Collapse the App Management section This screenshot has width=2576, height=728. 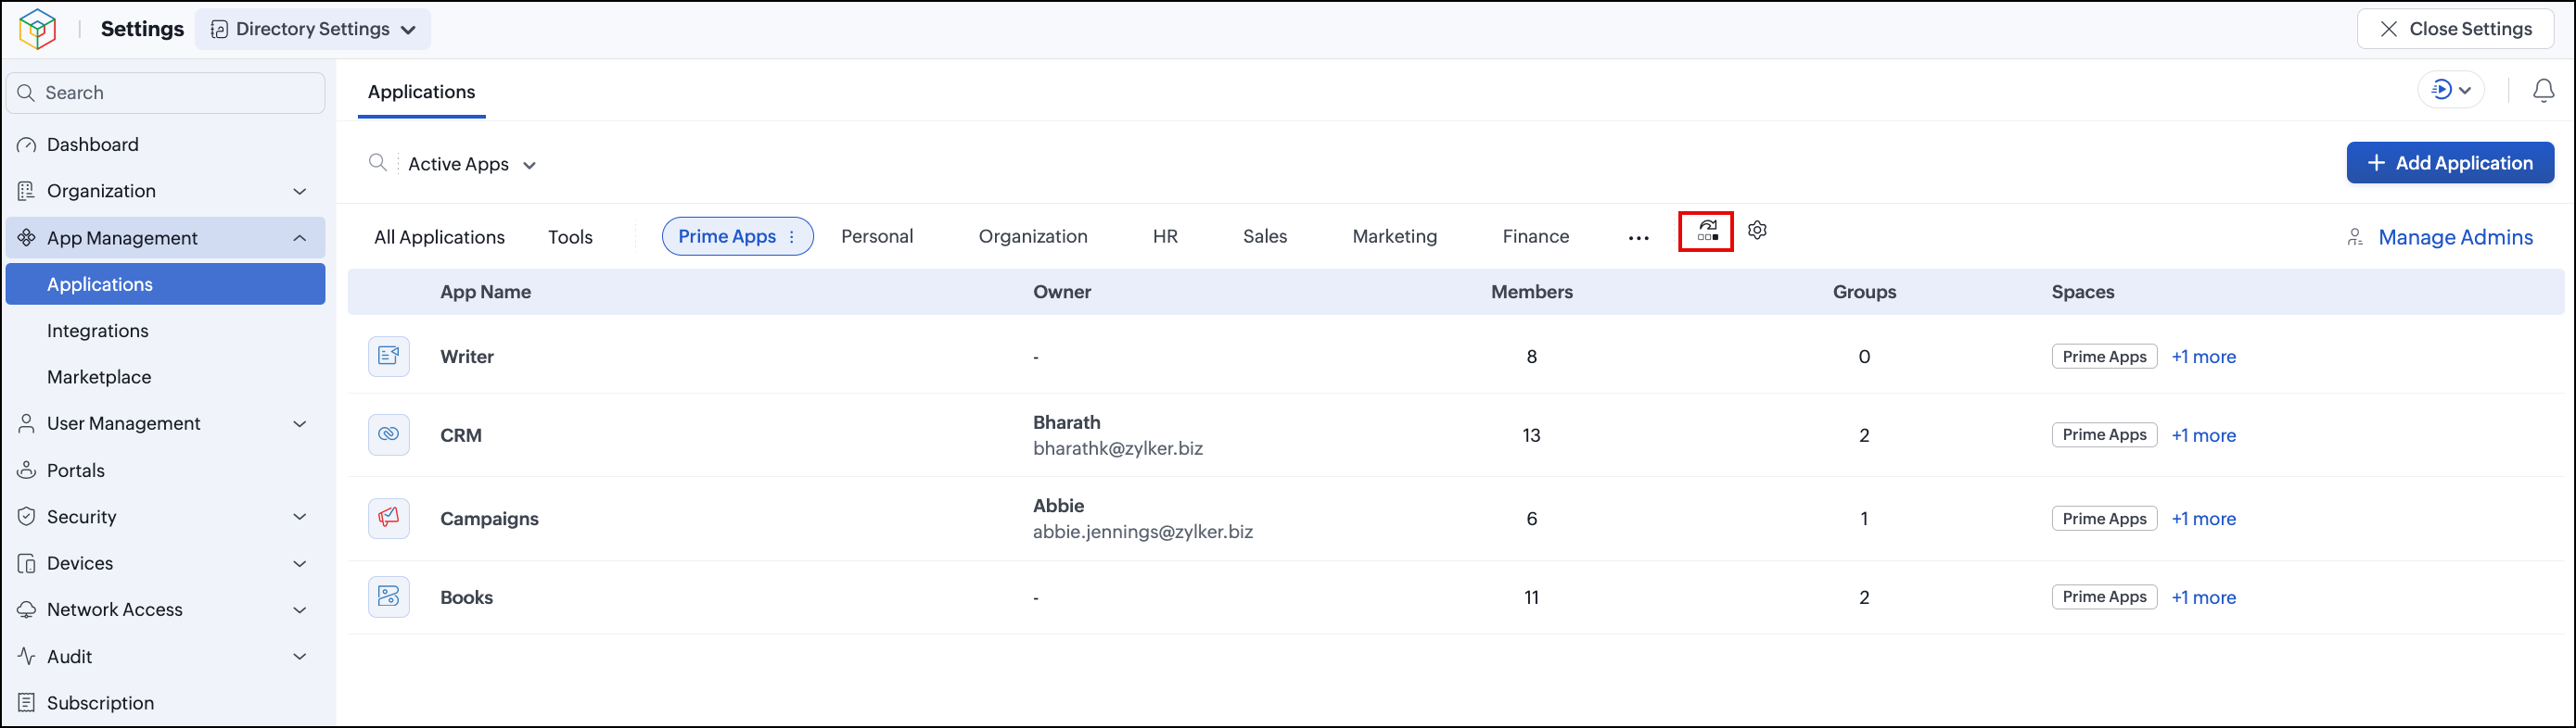[300, 238]
